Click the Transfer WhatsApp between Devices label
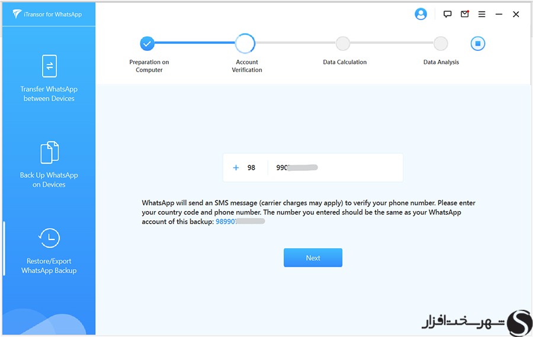Screen dimensions: 533x337 (x=49, y=93)
